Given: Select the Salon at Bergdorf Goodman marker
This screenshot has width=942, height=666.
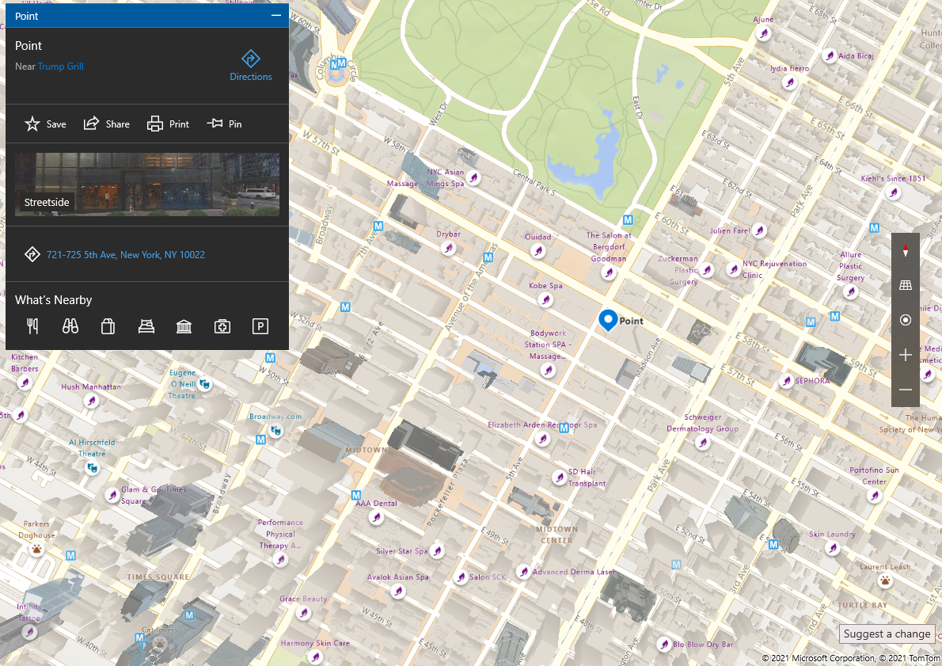Looking at the screenshot, I should tap(609, 272).
